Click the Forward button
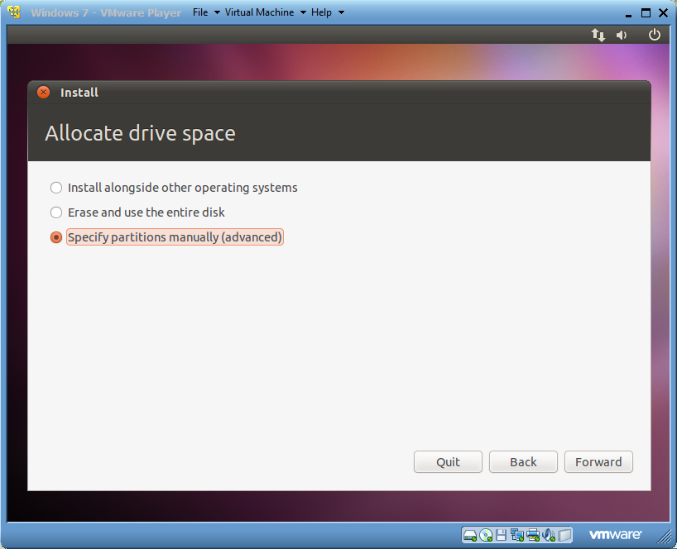The width and height of the screenshot is (677, 549). pos(598,462)
